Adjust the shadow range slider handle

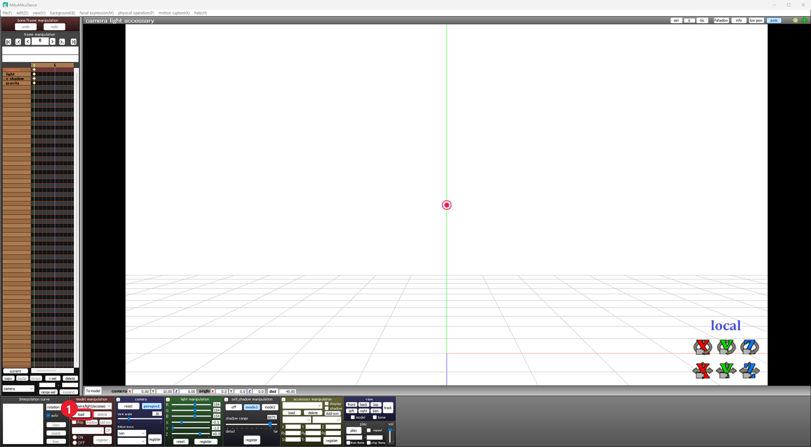(270, 424)
